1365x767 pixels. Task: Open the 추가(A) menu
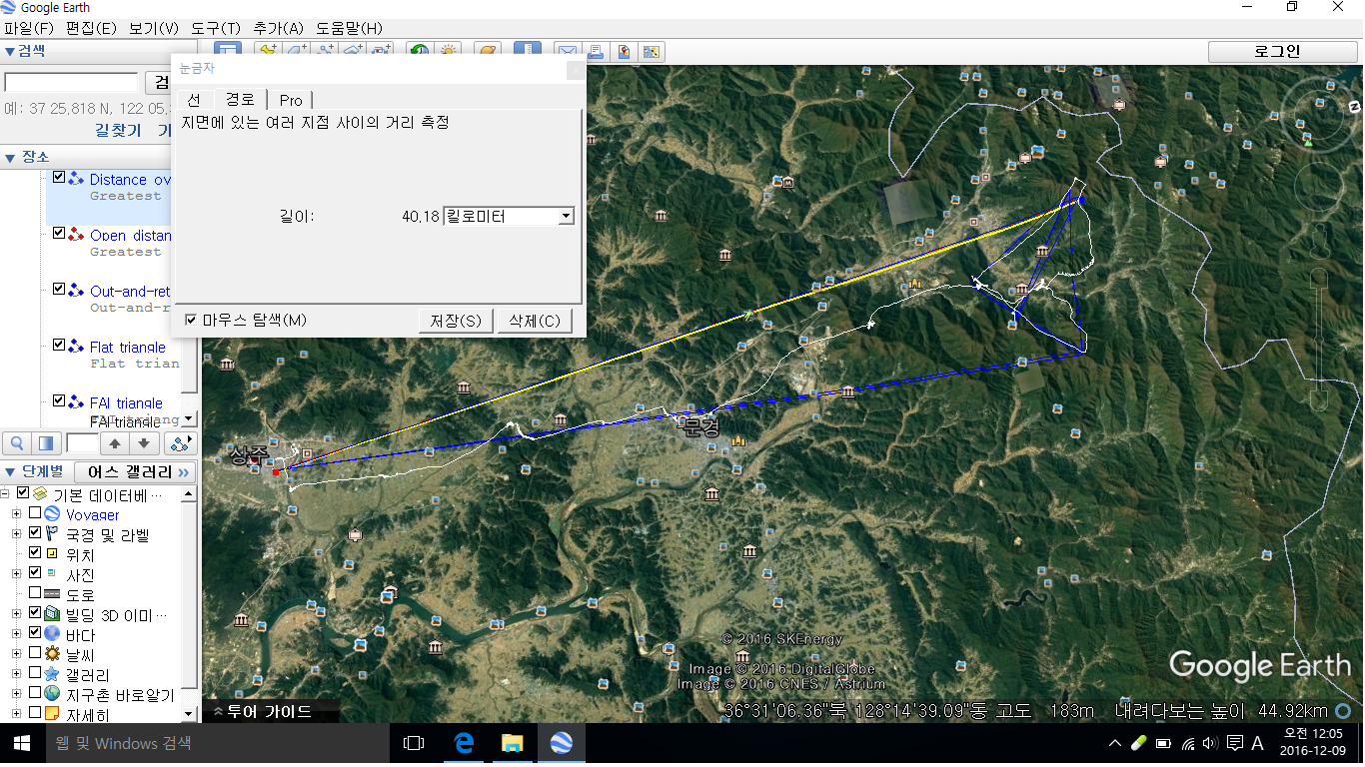[x=279, y=28]
